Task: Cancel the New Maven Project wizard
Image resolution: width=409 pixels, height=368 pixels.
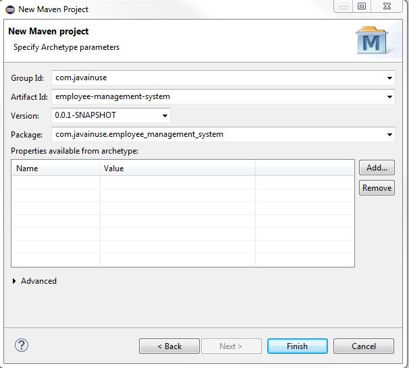Action: click(x=364, y=346)
